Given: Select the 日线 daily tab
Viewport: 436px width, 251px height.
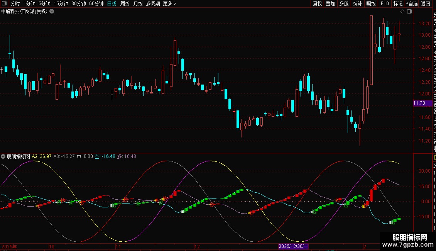Looking at the screenshot, I should [112, 3].
